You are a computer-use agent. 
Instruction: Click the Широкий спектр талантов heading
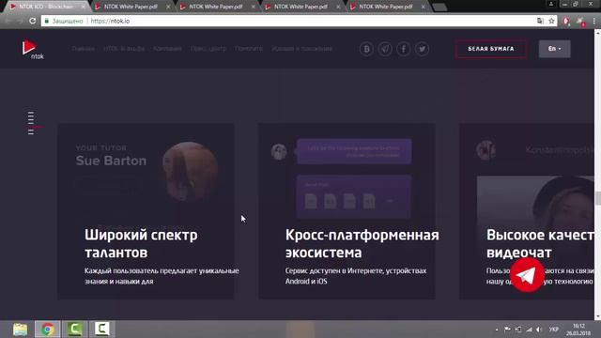(141, 244)
